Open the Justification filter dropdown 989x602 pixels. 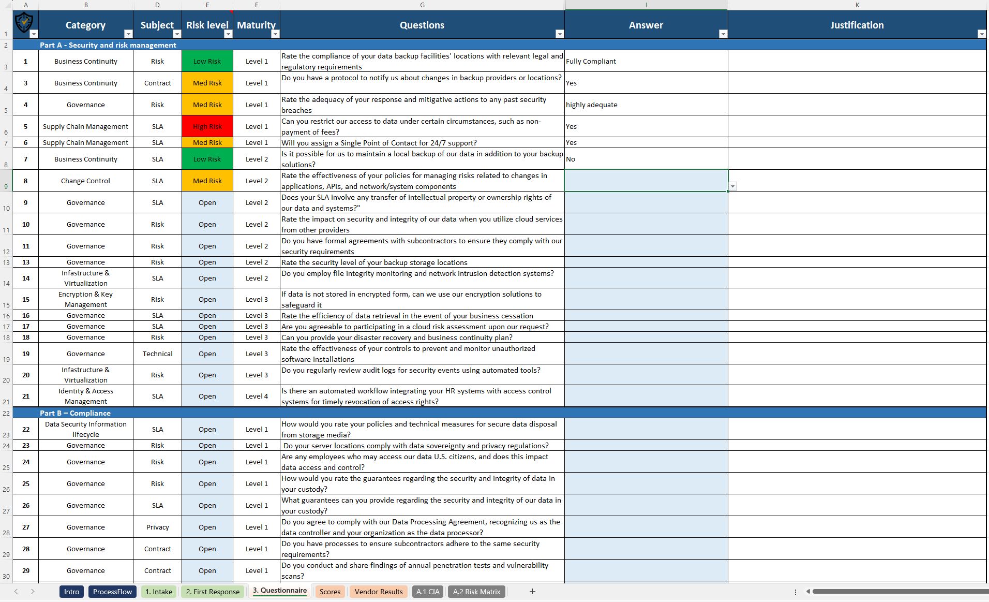982,34
